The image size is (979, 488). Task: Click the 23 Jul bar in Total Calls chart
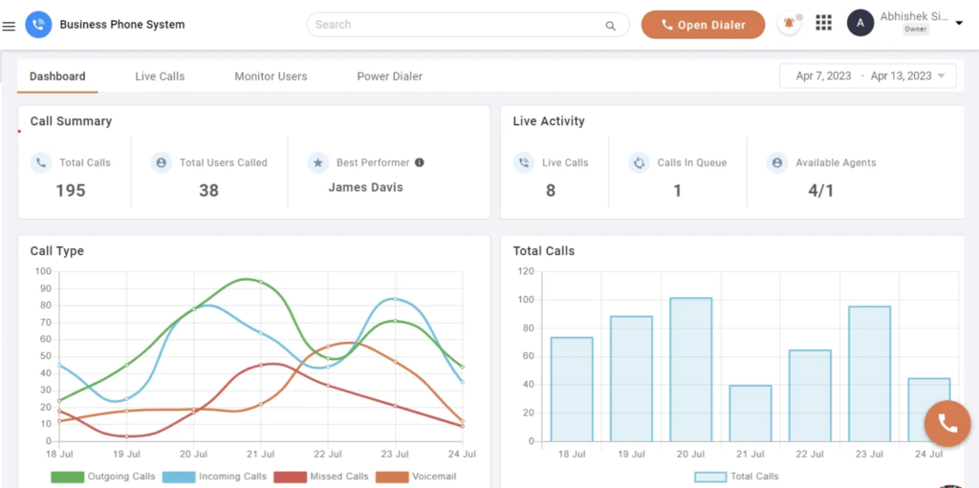point(869,373)
